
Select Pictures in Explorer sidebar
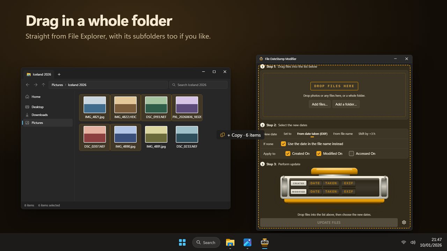point(47,123)
